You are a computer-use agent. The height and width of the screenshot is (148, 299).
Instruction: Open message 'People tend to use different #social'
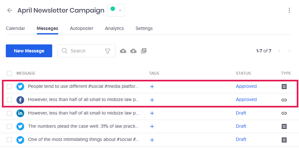click(83, 86)
